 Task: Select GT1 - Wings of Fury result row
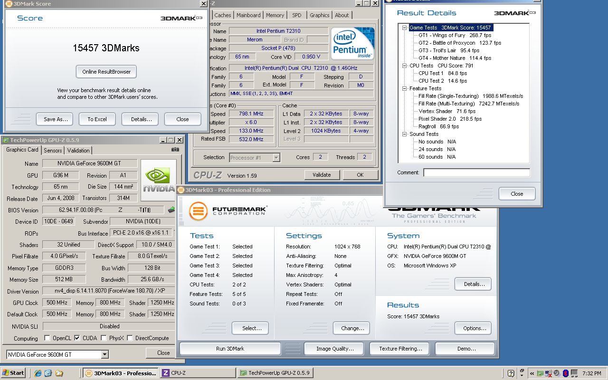pyautogui.click(x=455, y=35)
